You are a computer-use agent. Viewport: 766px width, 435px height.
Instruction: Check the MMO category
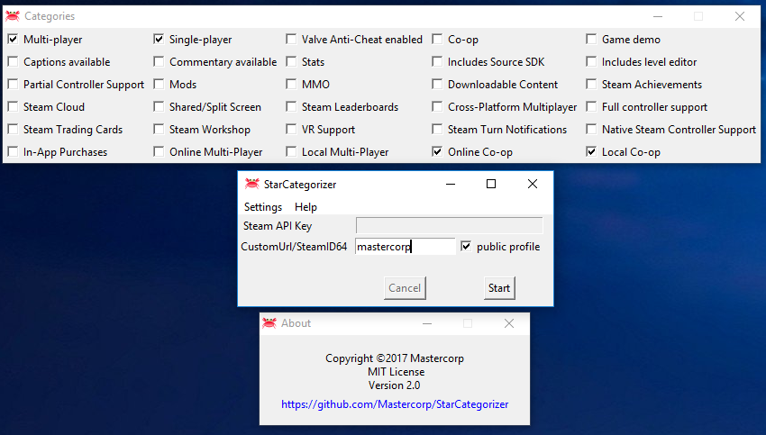(x=291, y=84)
